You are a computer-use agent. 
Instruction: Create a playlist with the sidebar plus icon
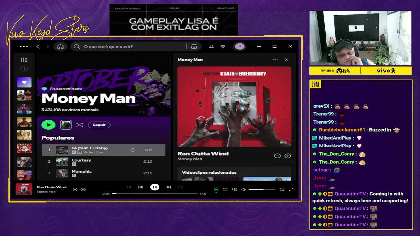pos(24,69)
